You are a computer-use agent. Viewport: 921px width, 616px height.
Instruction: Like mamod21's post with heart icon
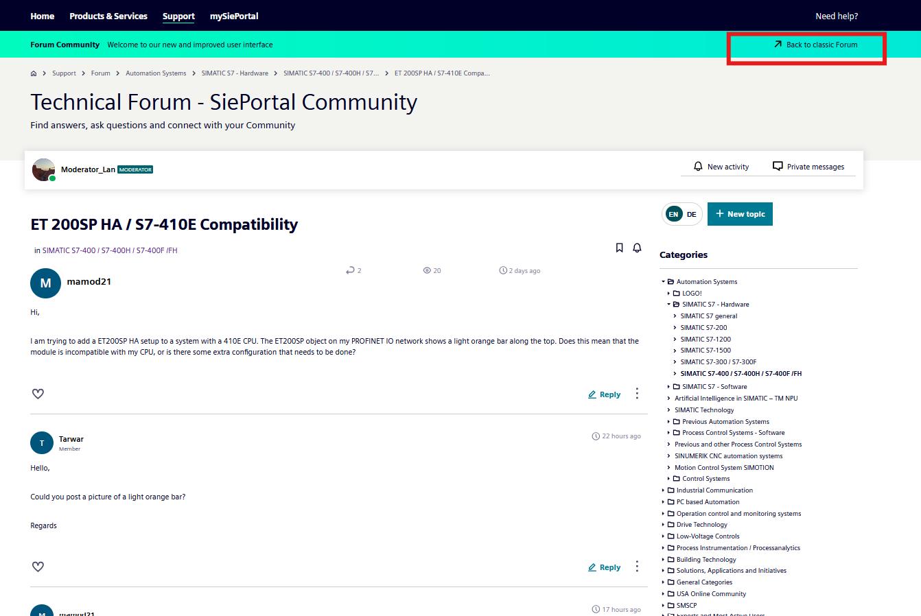[x=38, y=394]
